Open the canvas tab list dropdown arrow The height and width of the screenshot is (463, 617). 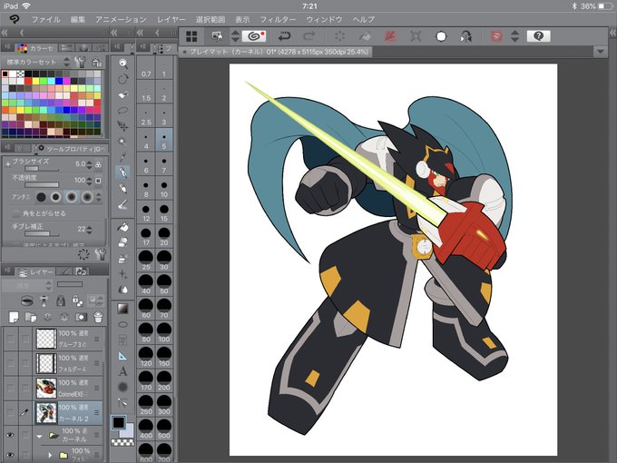tap(600, 52)
